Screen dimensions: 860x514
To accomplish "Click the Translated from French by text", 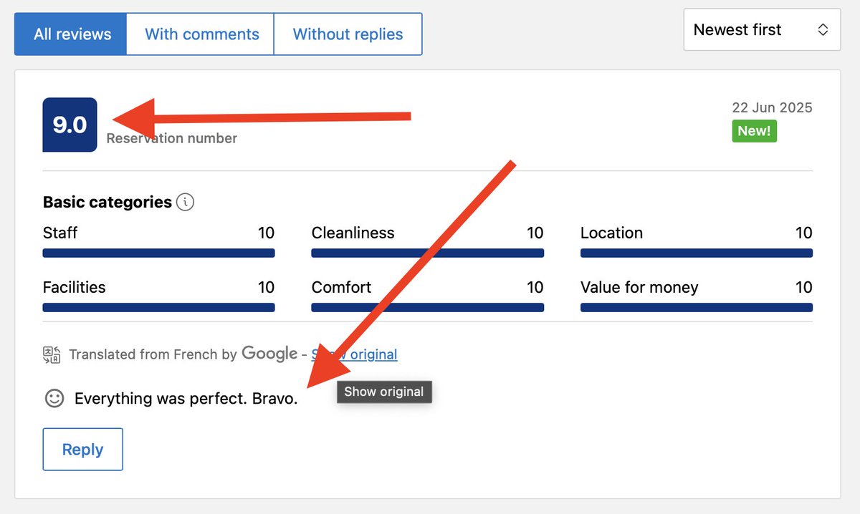I will [153, 354].
